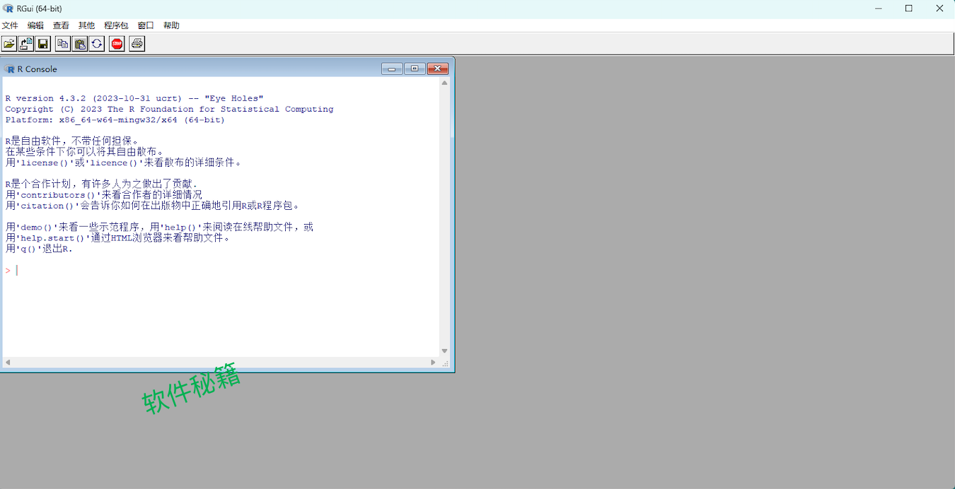955x489 pixels.
Task: Open the 帮助 menu
Action: click(x=170, y=25)
